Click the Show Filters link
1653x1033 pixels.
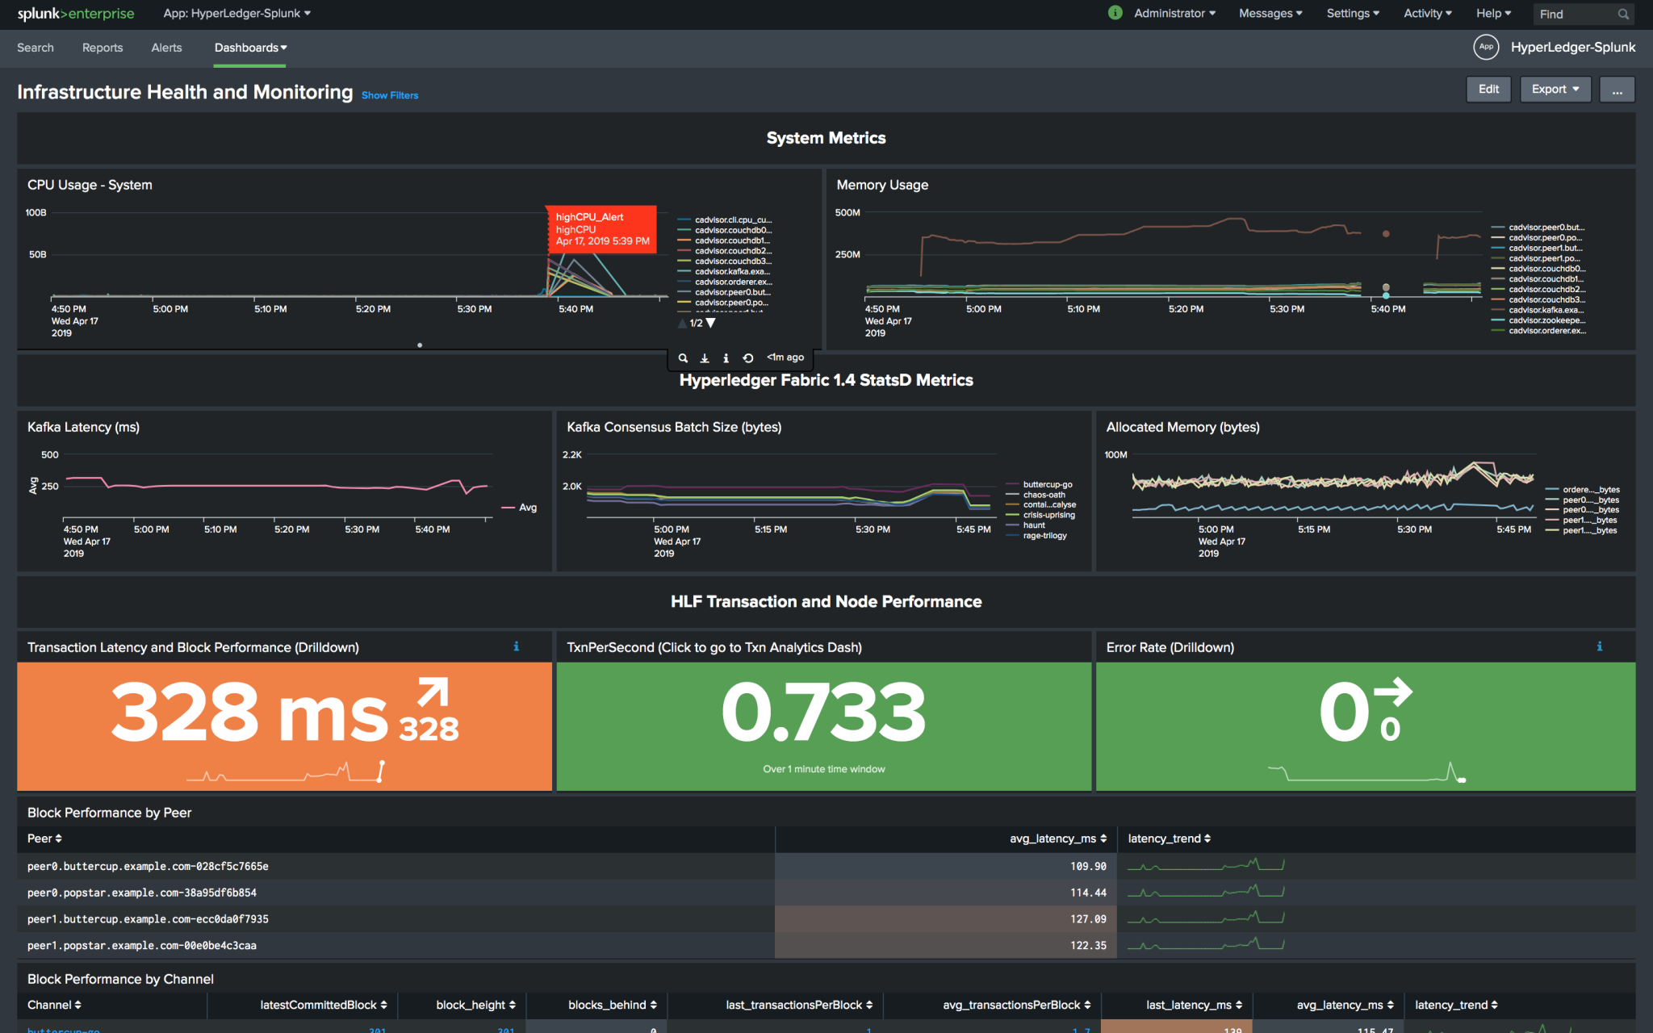click(x=390, y=94)
